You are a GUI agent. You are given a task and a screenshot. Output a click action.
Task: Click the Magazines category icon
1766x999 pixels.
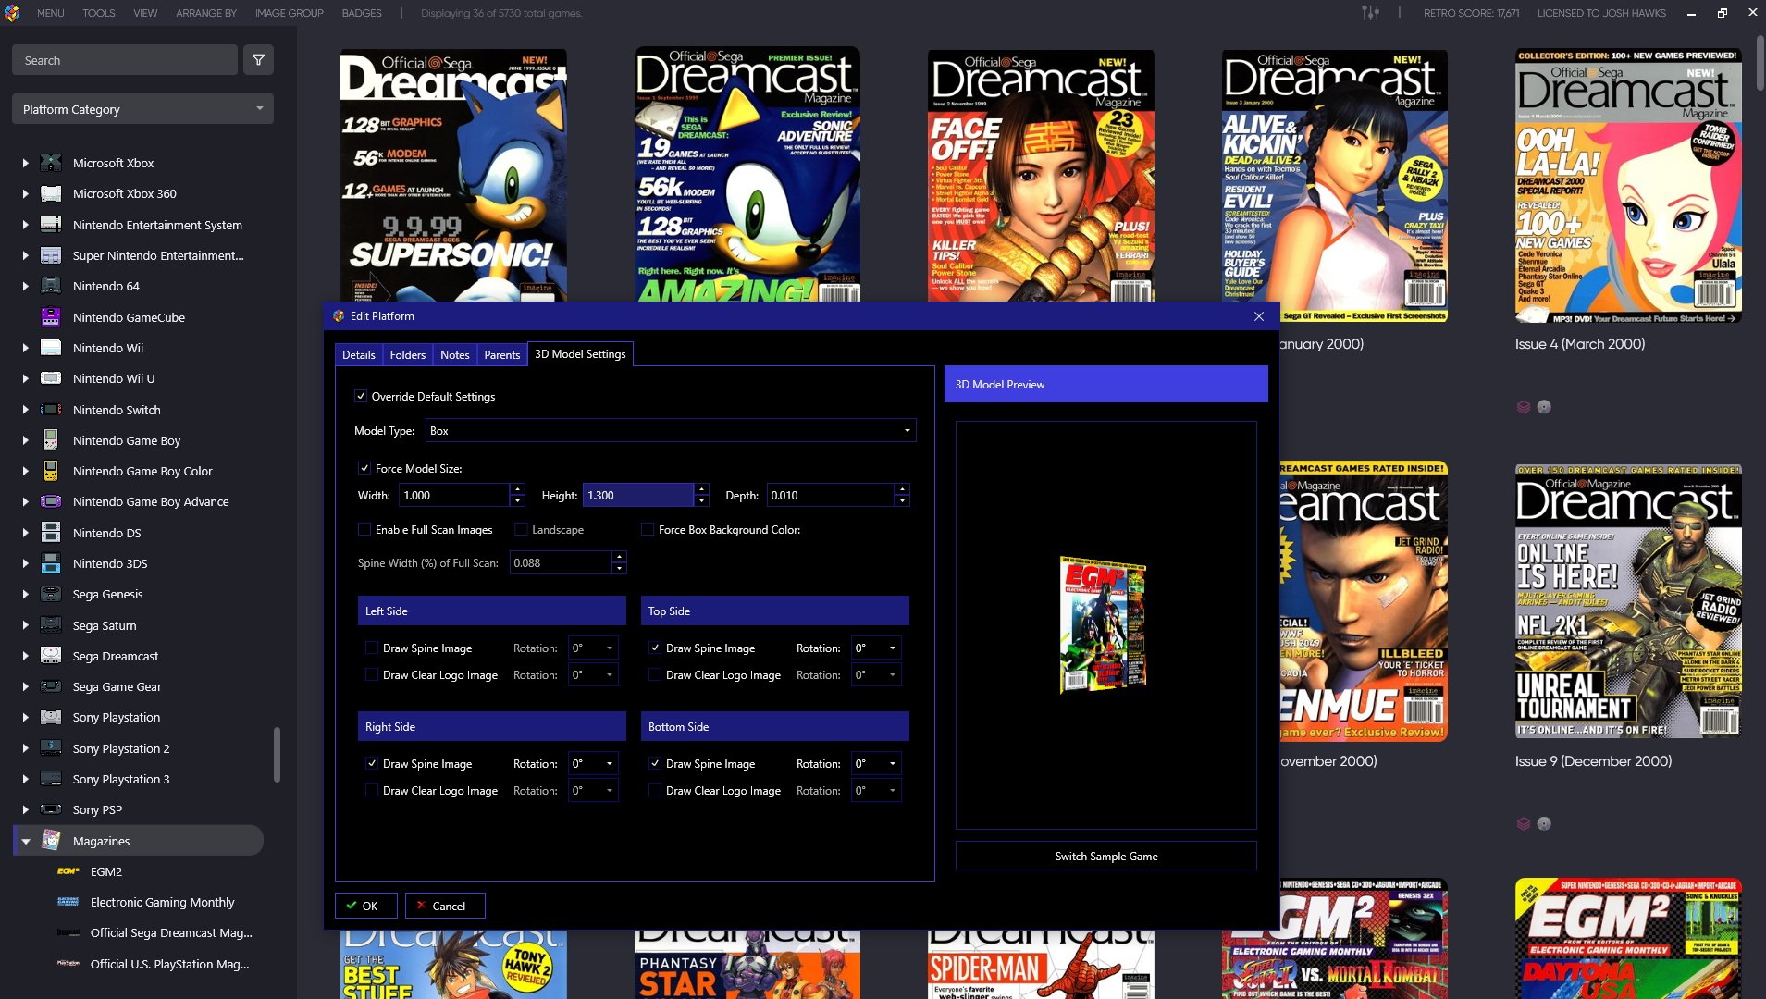51,841
